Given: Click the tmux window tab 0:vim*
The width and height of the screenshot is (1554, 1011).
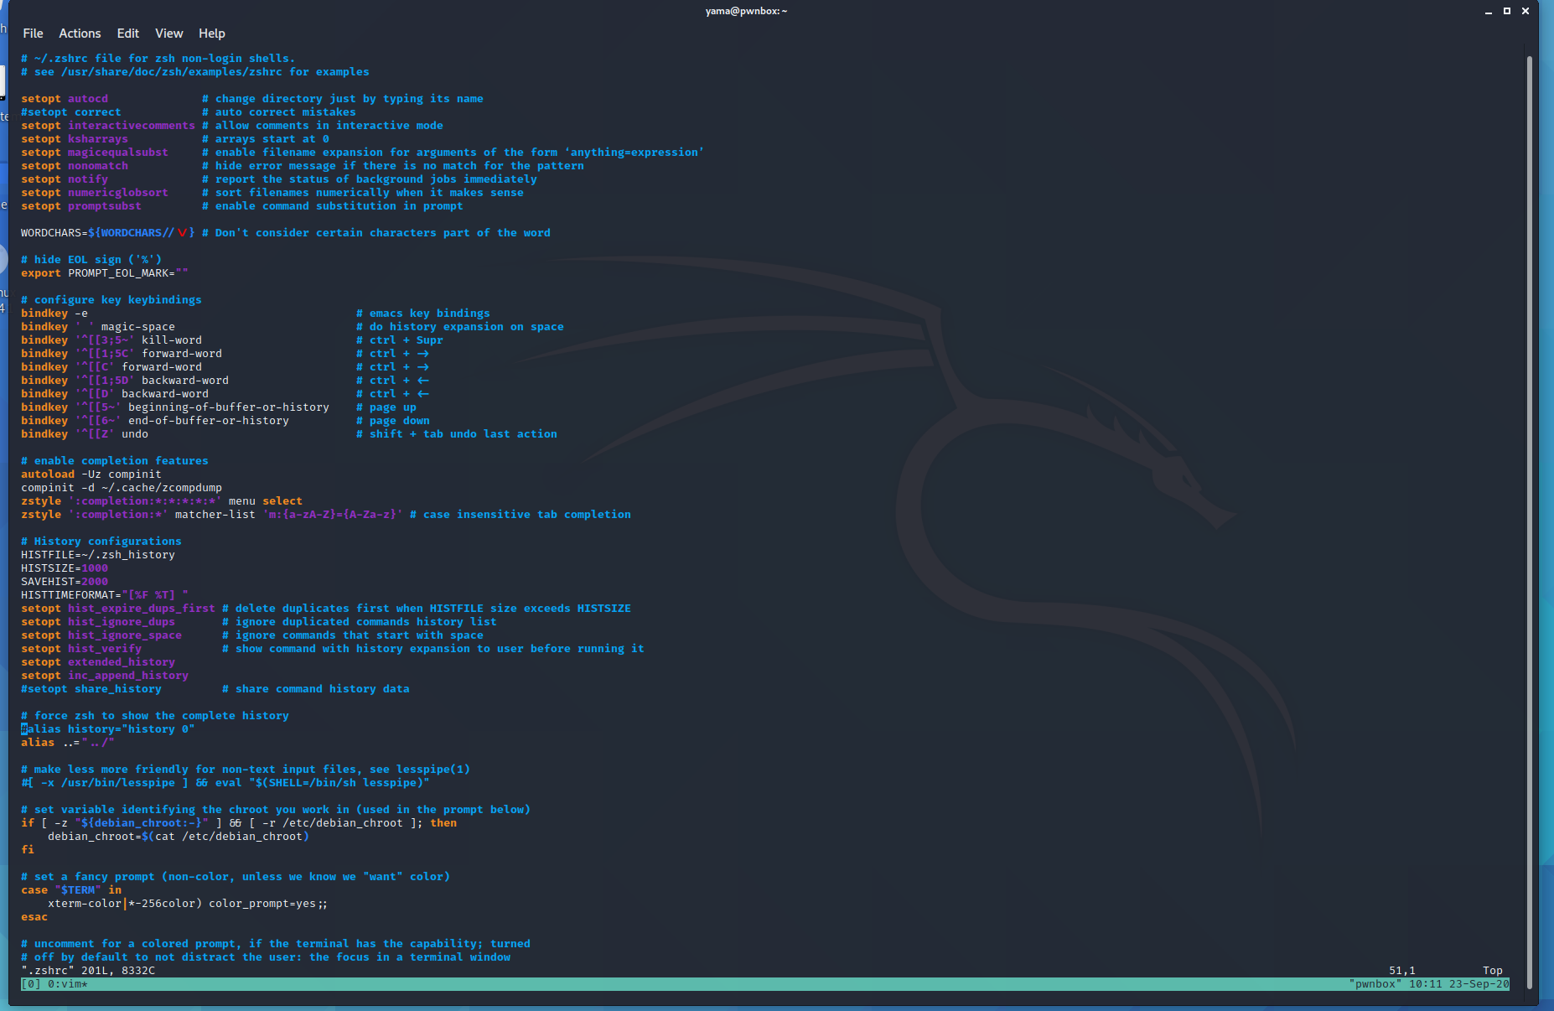Looking at the screenshot, I should 67,984.
